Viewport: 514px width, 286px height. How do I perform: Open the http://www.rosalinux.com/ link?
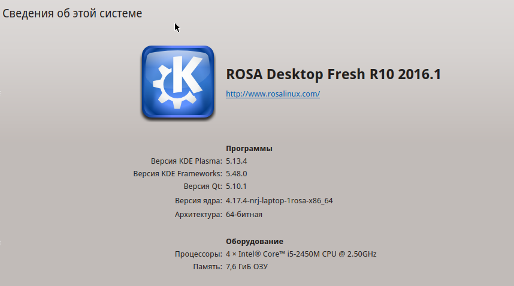click(273, 94)
